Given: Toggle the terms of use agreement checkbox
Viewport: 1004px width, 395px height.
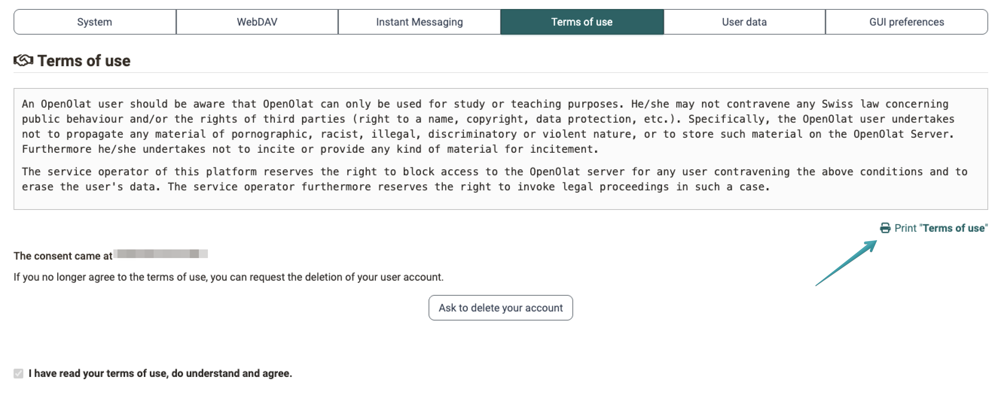Looking at the screenshot, I should click(18, 374).
